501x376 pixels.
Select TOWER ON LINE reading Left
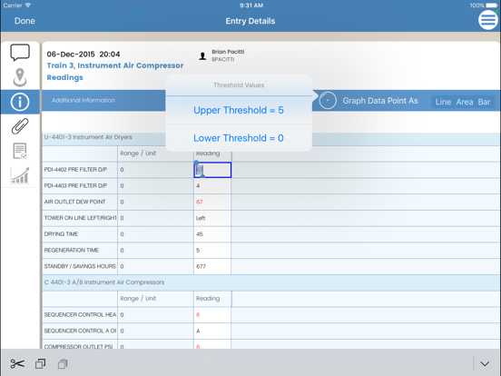[x=212, y=218]
